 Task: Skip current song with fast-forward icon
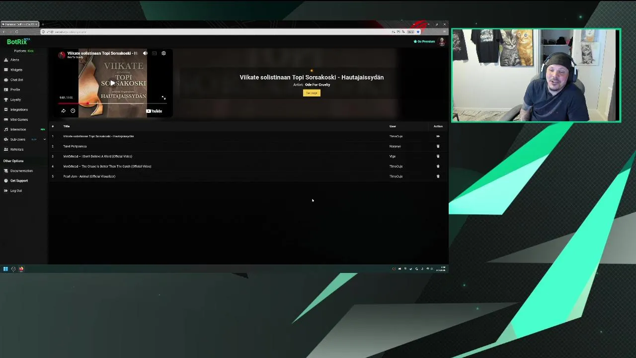[x=438, y=136]
